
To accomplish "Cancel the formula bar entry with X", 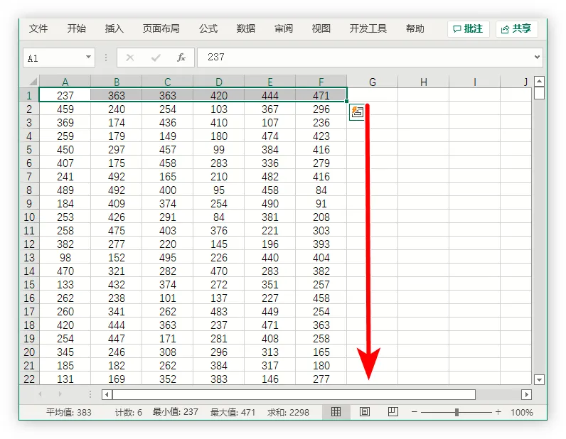I will 130,58.
